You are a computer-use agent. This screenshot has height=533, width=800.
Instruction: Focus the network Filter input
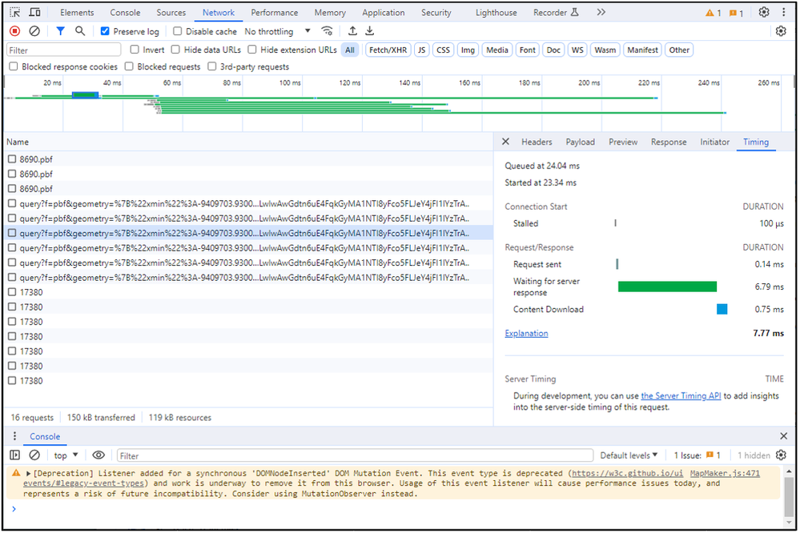(x=64, y=50)
